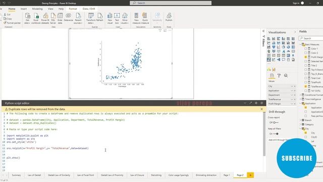
Task: Click the Python scatter plot visual
Action: (x=121, y=64)
